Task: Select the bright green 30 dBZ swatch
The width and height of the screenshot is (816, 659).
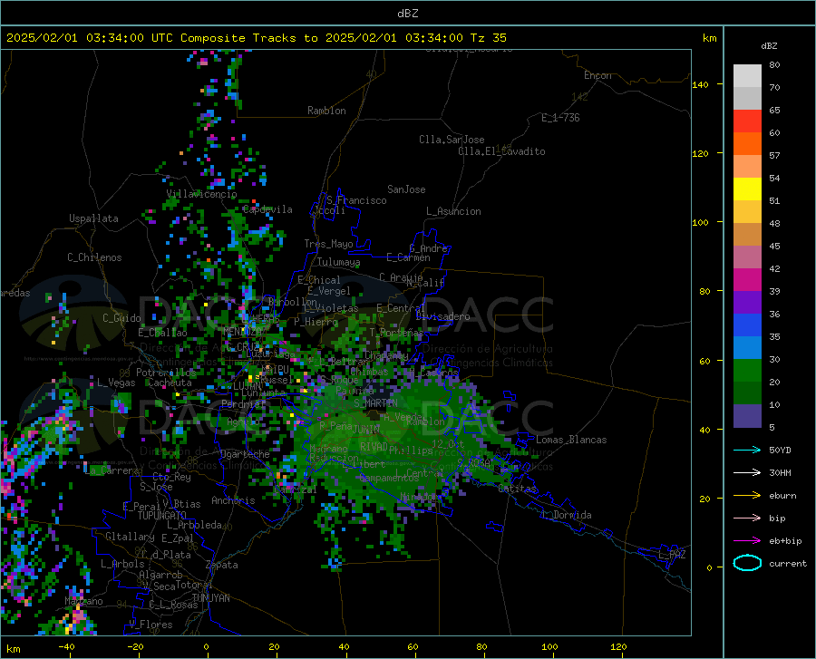Action: pos(747,371)
